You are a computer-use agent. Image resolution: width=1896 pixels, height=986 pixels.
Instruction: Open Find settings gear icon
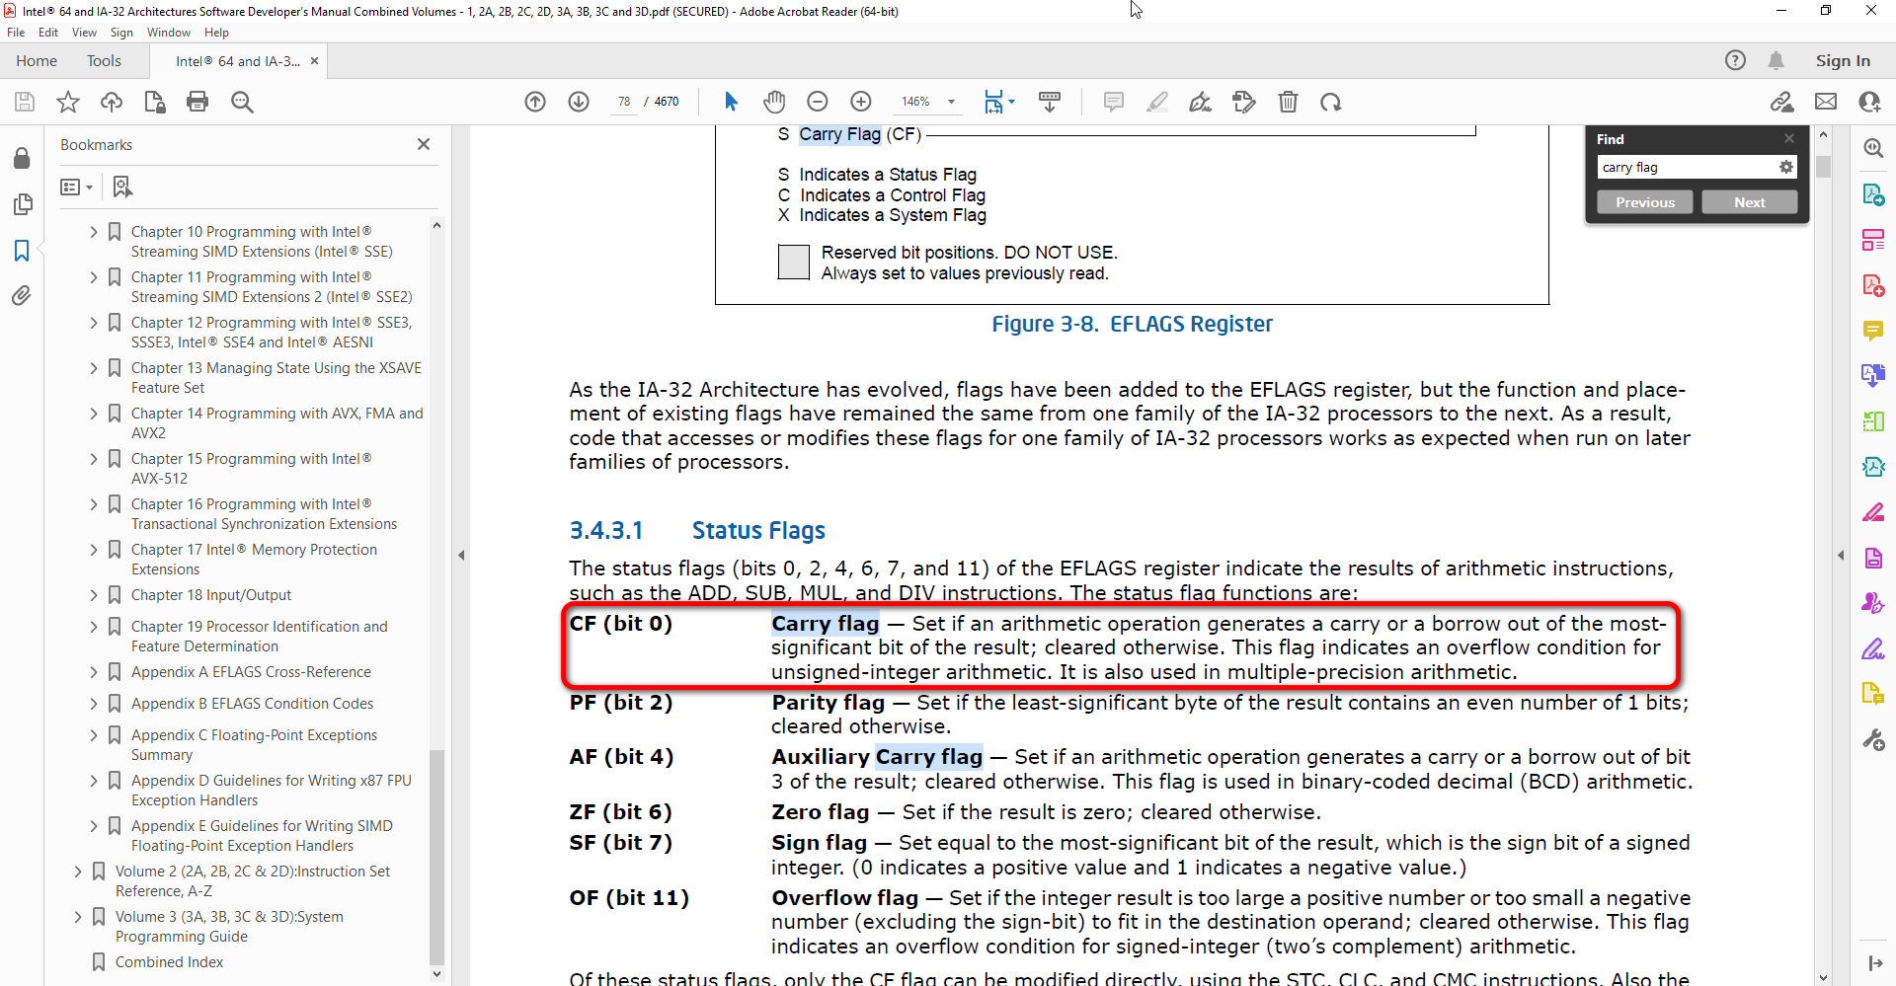(x=1785, y=167)
